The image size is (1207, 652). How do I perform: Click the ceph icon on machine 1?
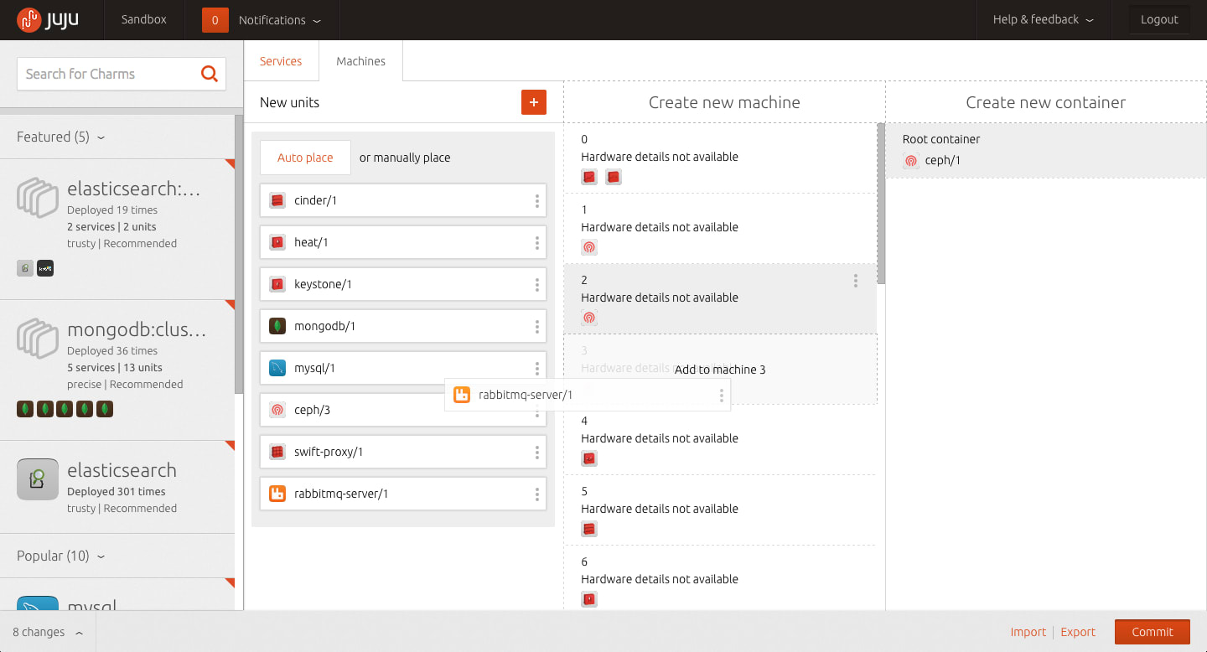[589, 247]
